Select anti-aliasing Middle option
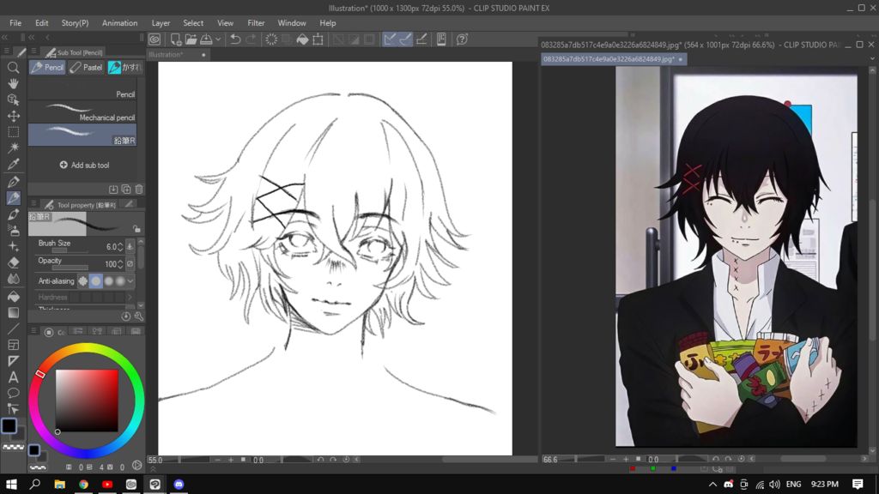 coord(108,281)
